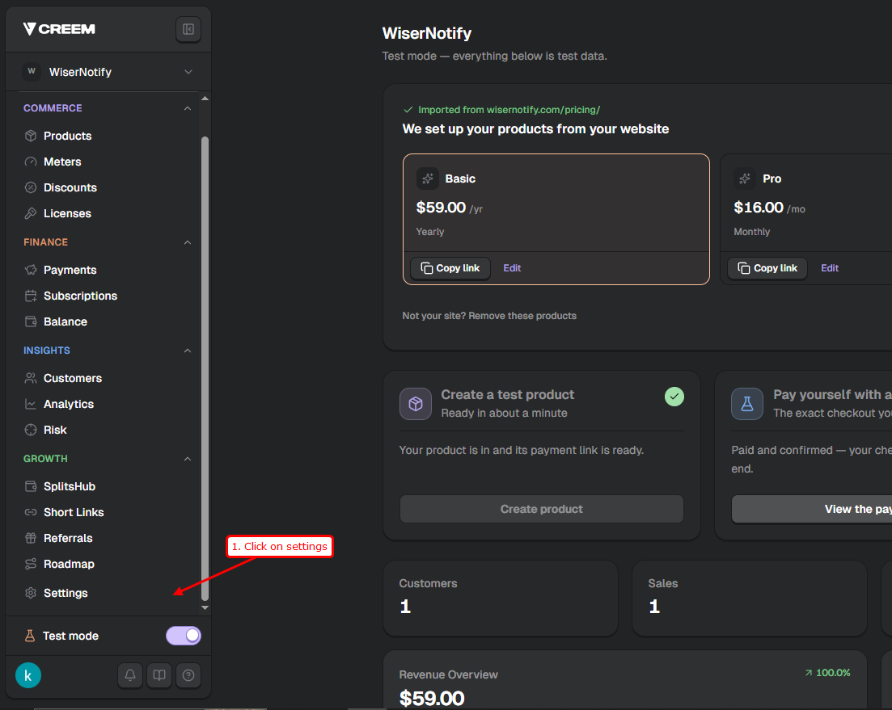Click the Meters gauge icon
The image size is (892, 710).
tap(31, 162)
